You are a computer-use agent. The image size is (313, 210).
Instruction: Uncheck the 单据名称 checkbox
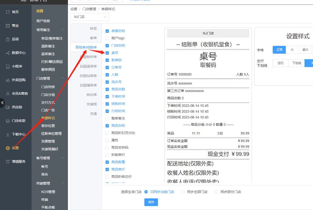click(107, 31)
